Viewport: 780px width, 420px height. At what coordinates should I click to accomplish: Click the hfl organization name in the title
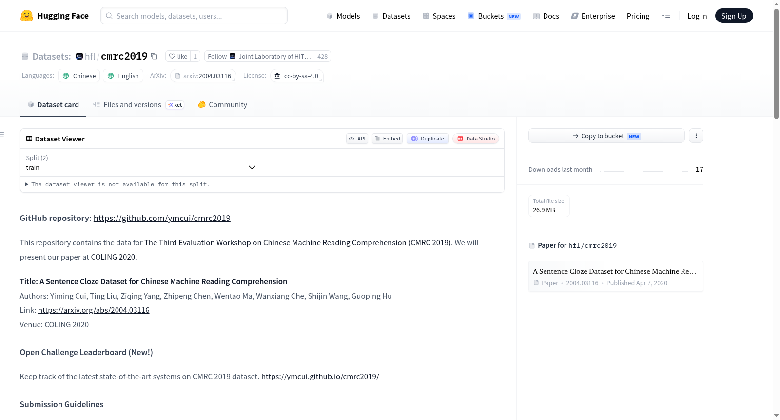[90, 56]
